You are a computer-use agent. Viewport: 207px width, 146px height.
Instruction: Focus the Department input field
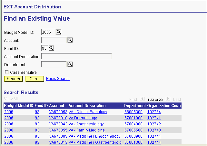point(54,64)
